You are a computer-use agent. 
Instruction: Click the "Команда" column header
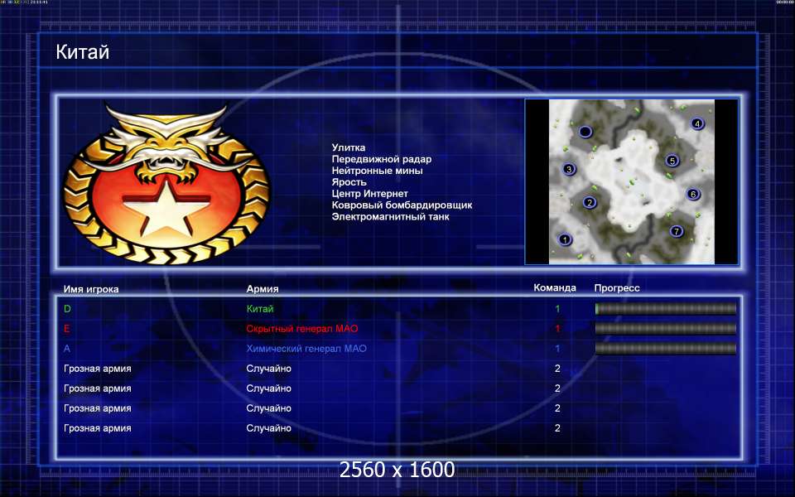click(x=555, y=287)
